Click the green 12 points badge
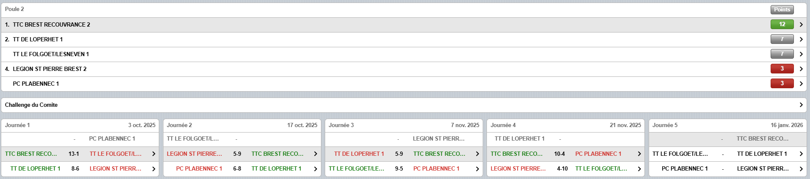 782,24
